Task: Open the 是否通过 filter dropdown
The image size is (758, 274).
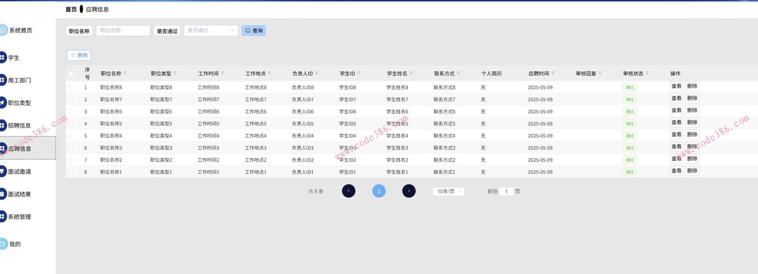Action: [211, 30]
